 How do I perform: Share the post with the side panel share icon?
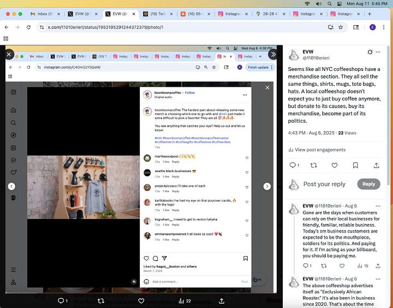(x=376, y=165)
